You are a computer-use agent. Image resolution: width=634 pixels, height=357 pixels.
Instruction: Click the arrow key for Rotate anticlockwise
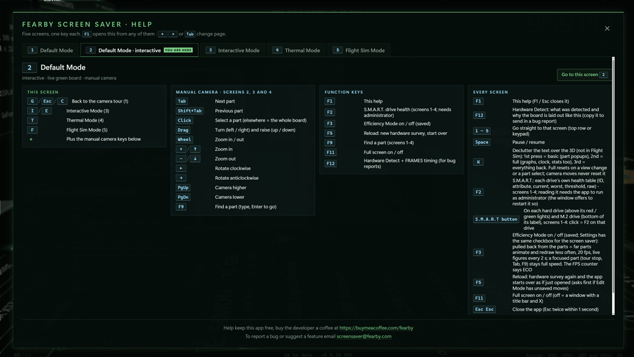click(x=181, y=178)
